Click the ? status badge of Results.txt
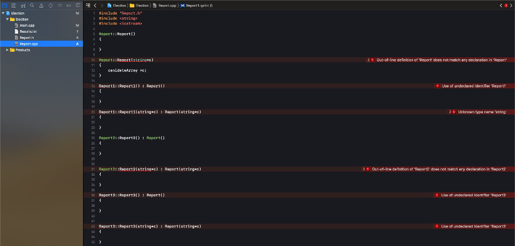 point(77,32)
